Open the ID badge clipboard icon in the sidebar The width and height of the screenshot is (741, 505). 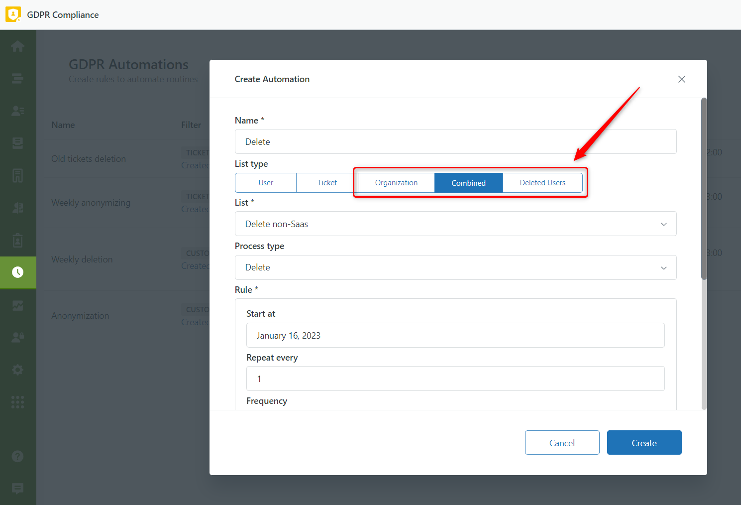point(18,240)
